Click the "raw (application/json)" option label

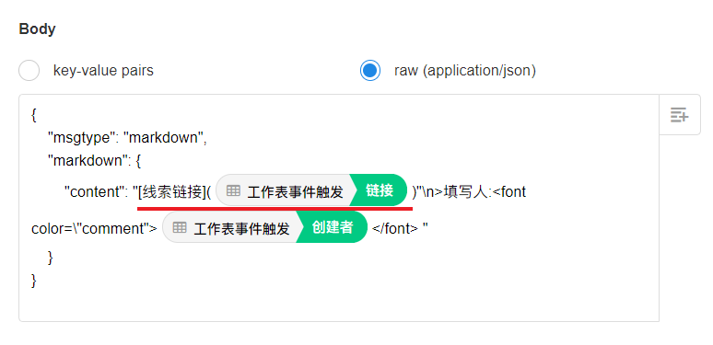point(465,70)
